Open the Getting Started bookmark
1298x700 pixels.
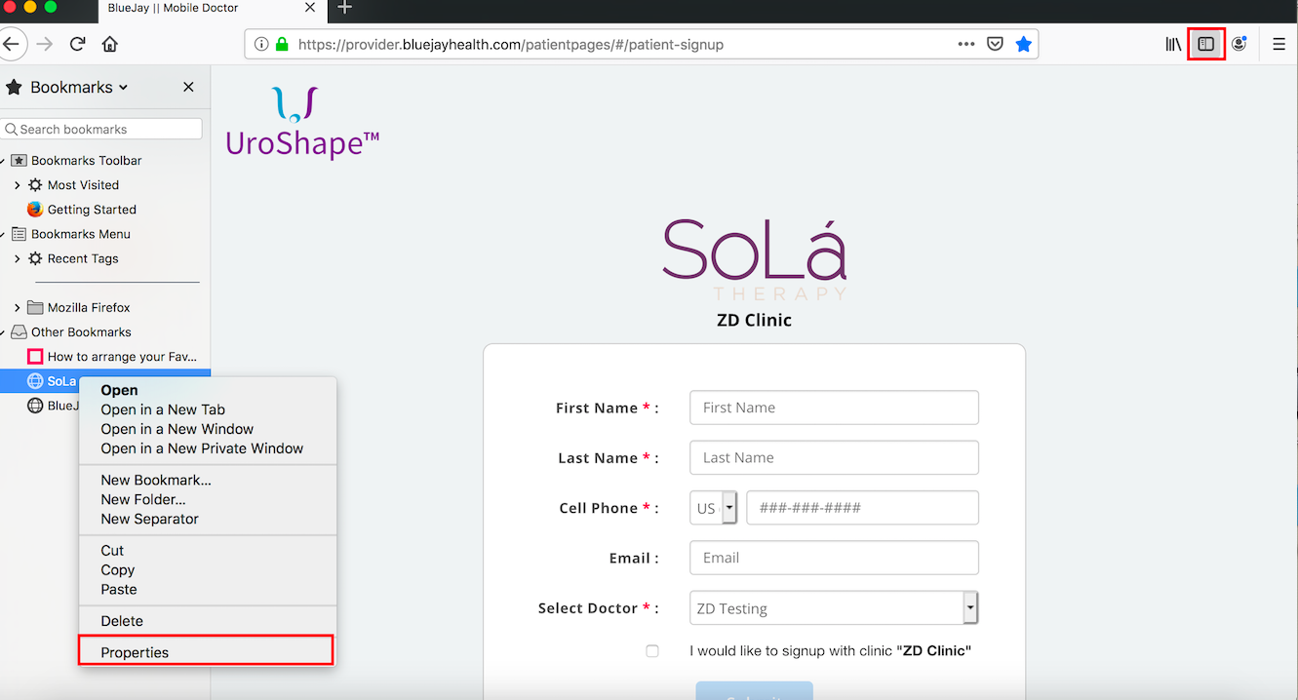(x=92, y=210)
